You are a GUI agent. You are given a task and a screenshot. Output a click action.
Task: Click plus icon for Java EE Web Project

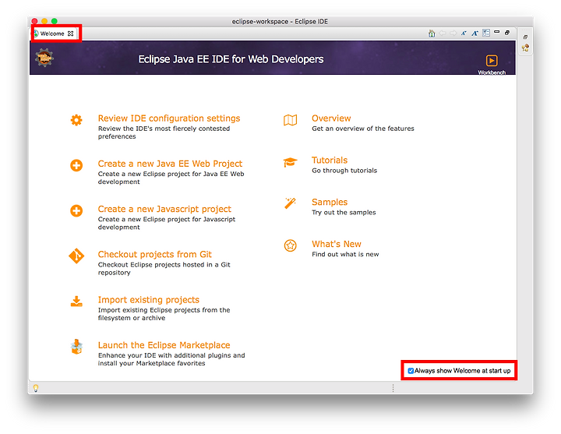[76, 165]
